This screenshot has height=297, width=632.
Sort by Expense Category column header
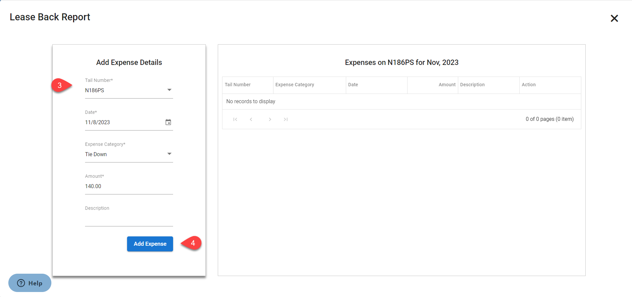(294, 85)
